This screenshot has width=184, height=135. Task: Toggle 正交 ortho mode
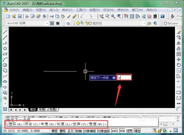70,131
